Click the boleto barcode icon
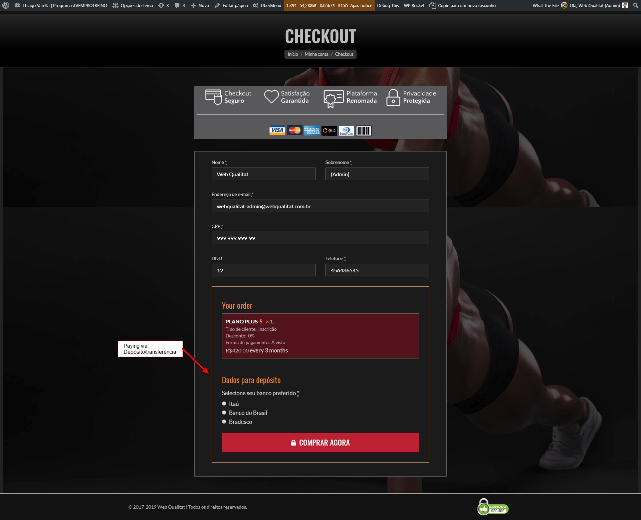 coord(364,131)
